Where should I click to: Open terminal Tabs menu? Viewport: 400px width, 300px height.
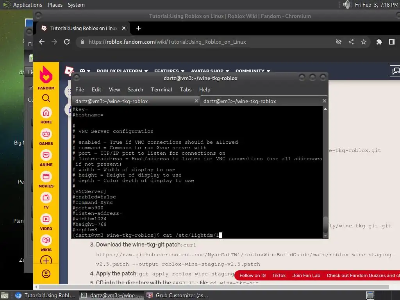pyautogui.click(x=186, y=89)
